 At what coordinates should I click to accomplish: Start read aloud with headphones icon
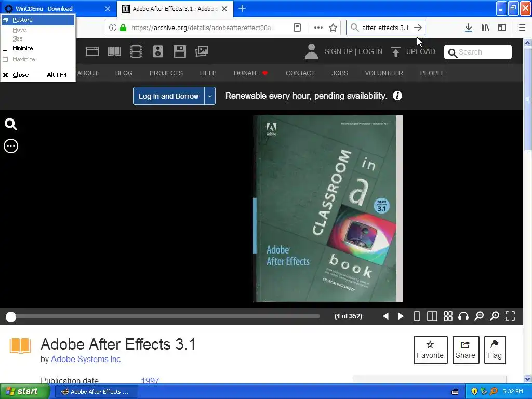tap(463, 316)
